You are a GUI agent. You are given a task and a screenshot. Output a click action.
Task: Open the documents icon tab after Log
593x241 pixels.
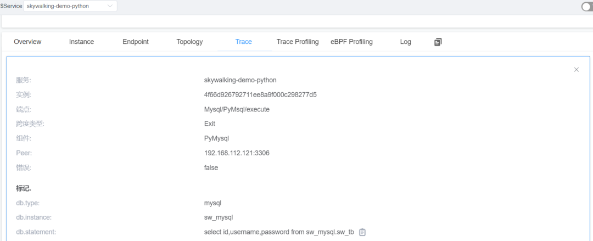[438, 42]
